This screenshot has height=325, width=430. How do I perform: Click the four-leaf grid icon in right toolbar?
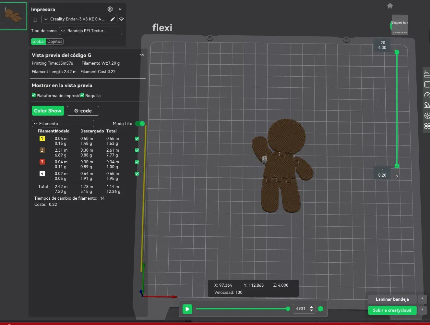(427, 126)
